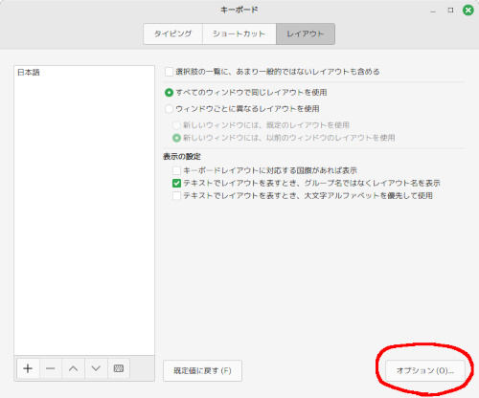Image resolution: width=479 pixels, height=398 pixels.
Task: Open the レイアウト tab
Action: (306, 33)
